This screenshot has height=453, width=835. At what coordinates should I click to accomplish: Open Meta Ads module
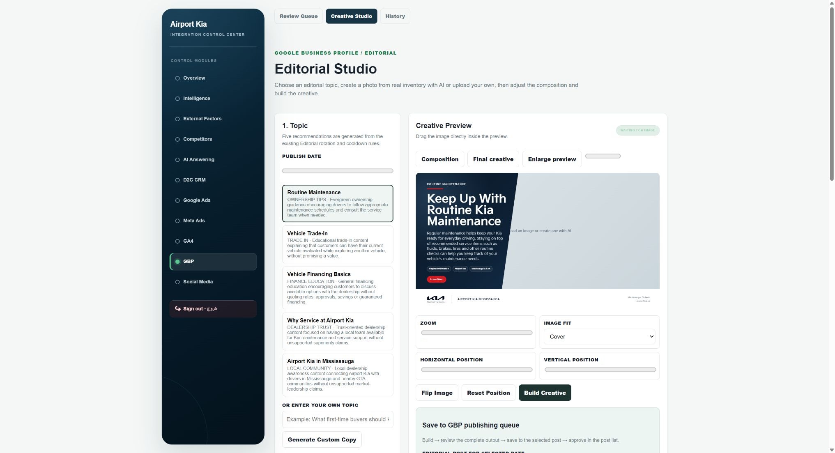pyautogui.click(x=213, y=221)
